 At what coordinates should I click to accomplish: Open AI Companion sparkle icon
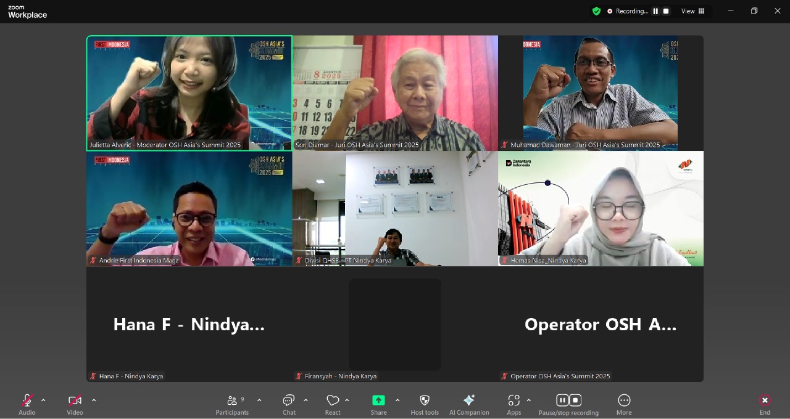469,401
